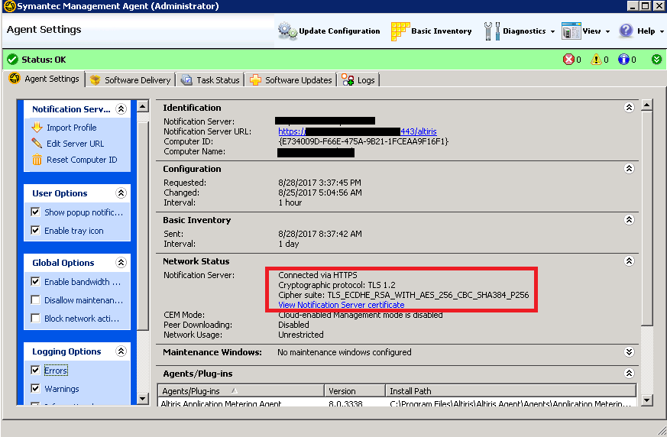
Task: Expand the Maintenance Windows section
Action: (629, 352)
